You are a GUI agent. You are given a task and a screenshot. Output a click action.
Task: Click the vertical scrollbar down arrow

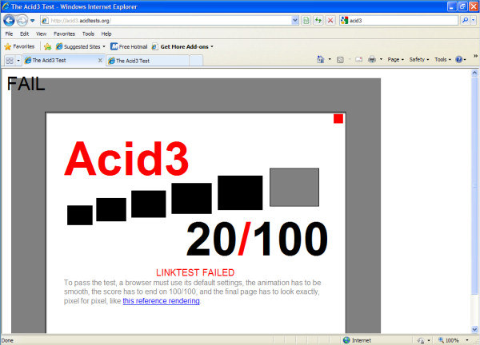coord(474,329)
